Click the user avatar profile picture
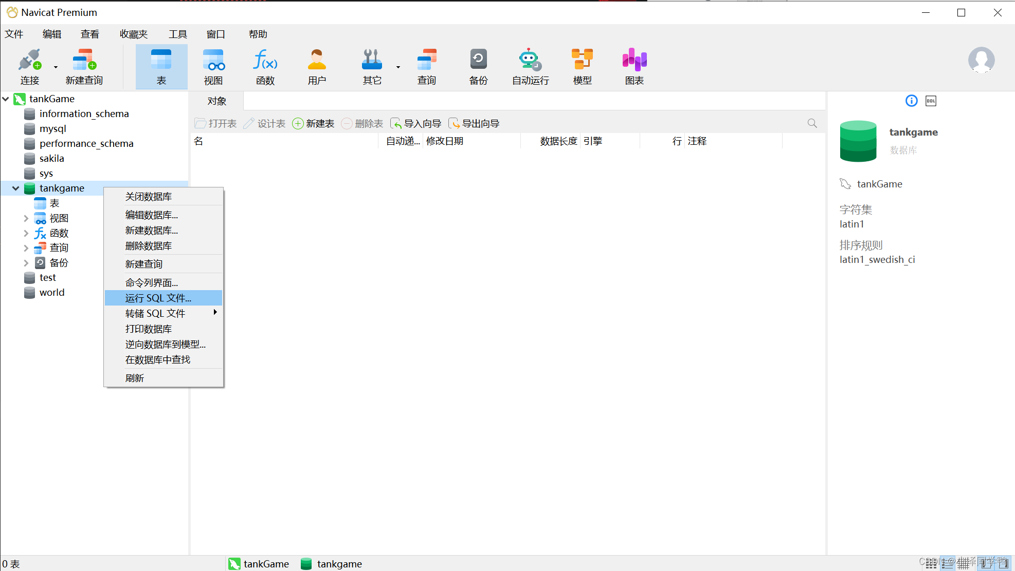This screenshot has height=571, width=1015. point(981,60)
